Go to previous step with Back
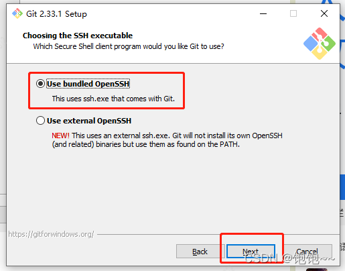The width and height of the screenshot is (345, 271). click(x=200, y=252)
